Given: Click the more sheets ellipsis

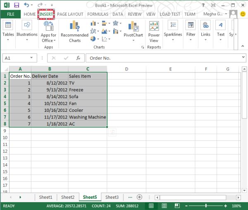Looking at the screenshot, I should tap(130, 197).
